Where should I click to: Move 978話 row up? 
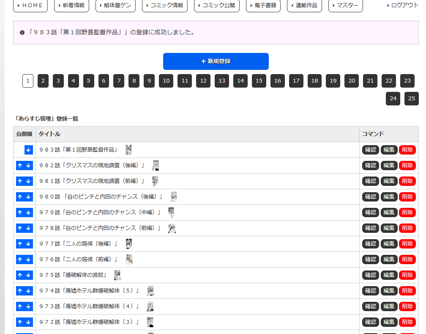(x=20, y=228)
